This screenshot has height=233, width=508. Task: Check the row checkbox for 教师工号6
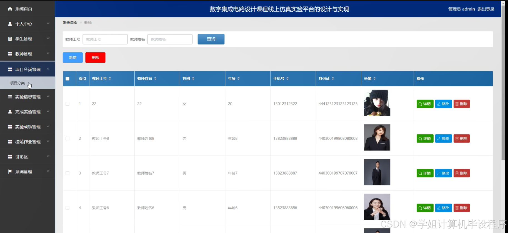(67, 208)
